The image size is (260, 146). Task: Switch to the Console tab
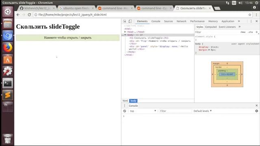(156, 21)
